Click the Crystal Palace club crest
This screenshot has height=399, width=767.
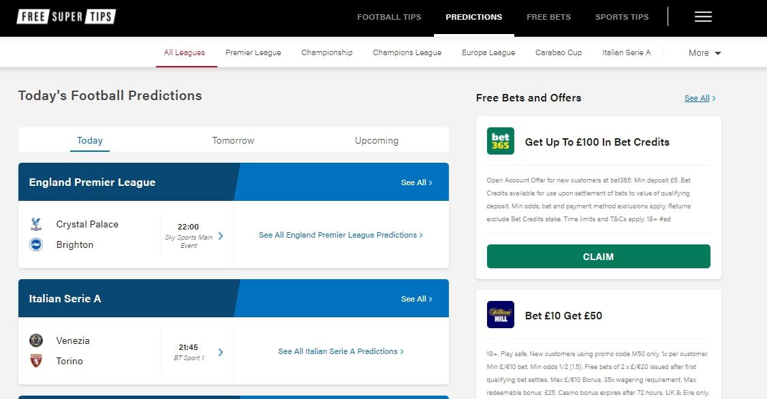point(36,224)
